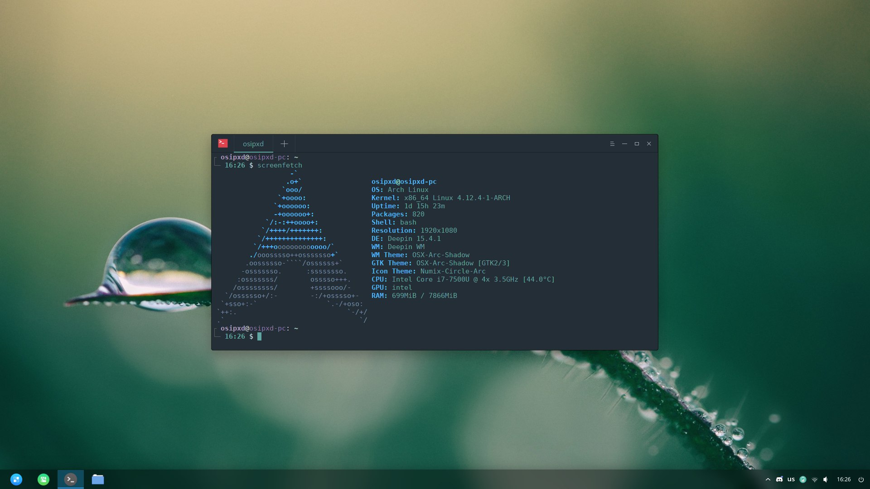Click the 'Shell: bash' line
870x489 pixels.
point(394,222)
